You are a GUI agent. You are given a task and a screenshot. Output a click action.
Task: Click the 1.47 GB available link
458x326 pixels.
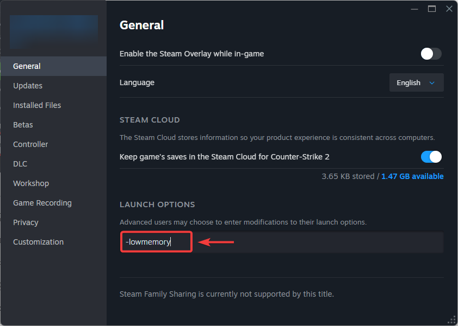pos(412,176)
